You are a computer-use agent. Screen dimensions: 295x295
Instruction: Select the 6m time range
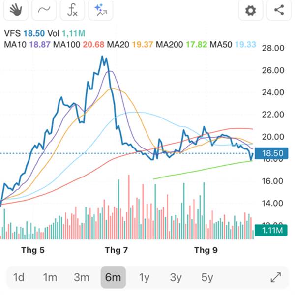pos(113,277)
